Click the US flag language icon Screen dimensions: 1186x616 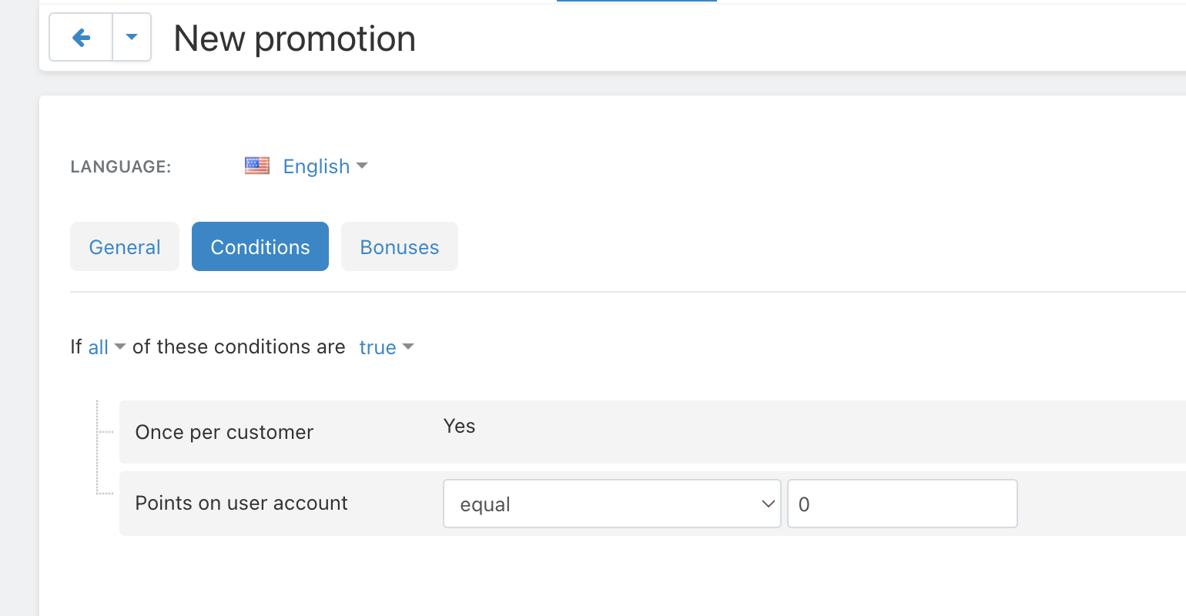[x=257, y=166]
